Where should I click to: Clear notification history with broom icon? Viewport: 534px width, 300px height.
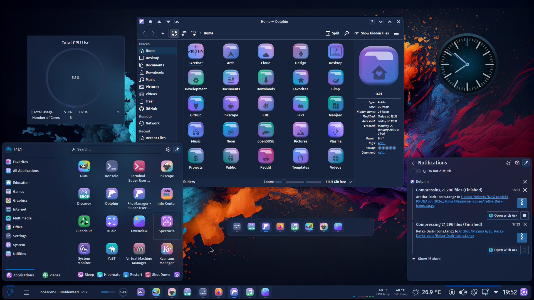point(508,163)
